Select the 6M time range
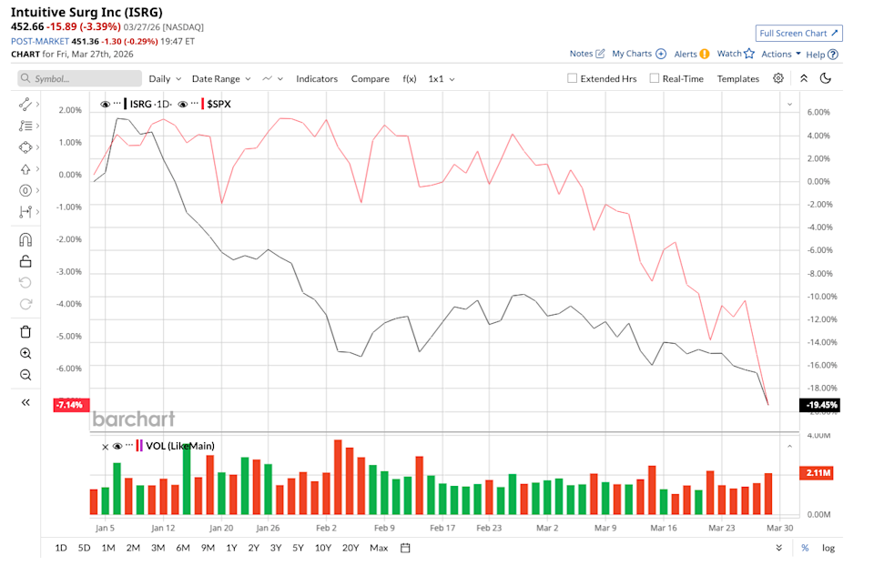 pos(183,548)
